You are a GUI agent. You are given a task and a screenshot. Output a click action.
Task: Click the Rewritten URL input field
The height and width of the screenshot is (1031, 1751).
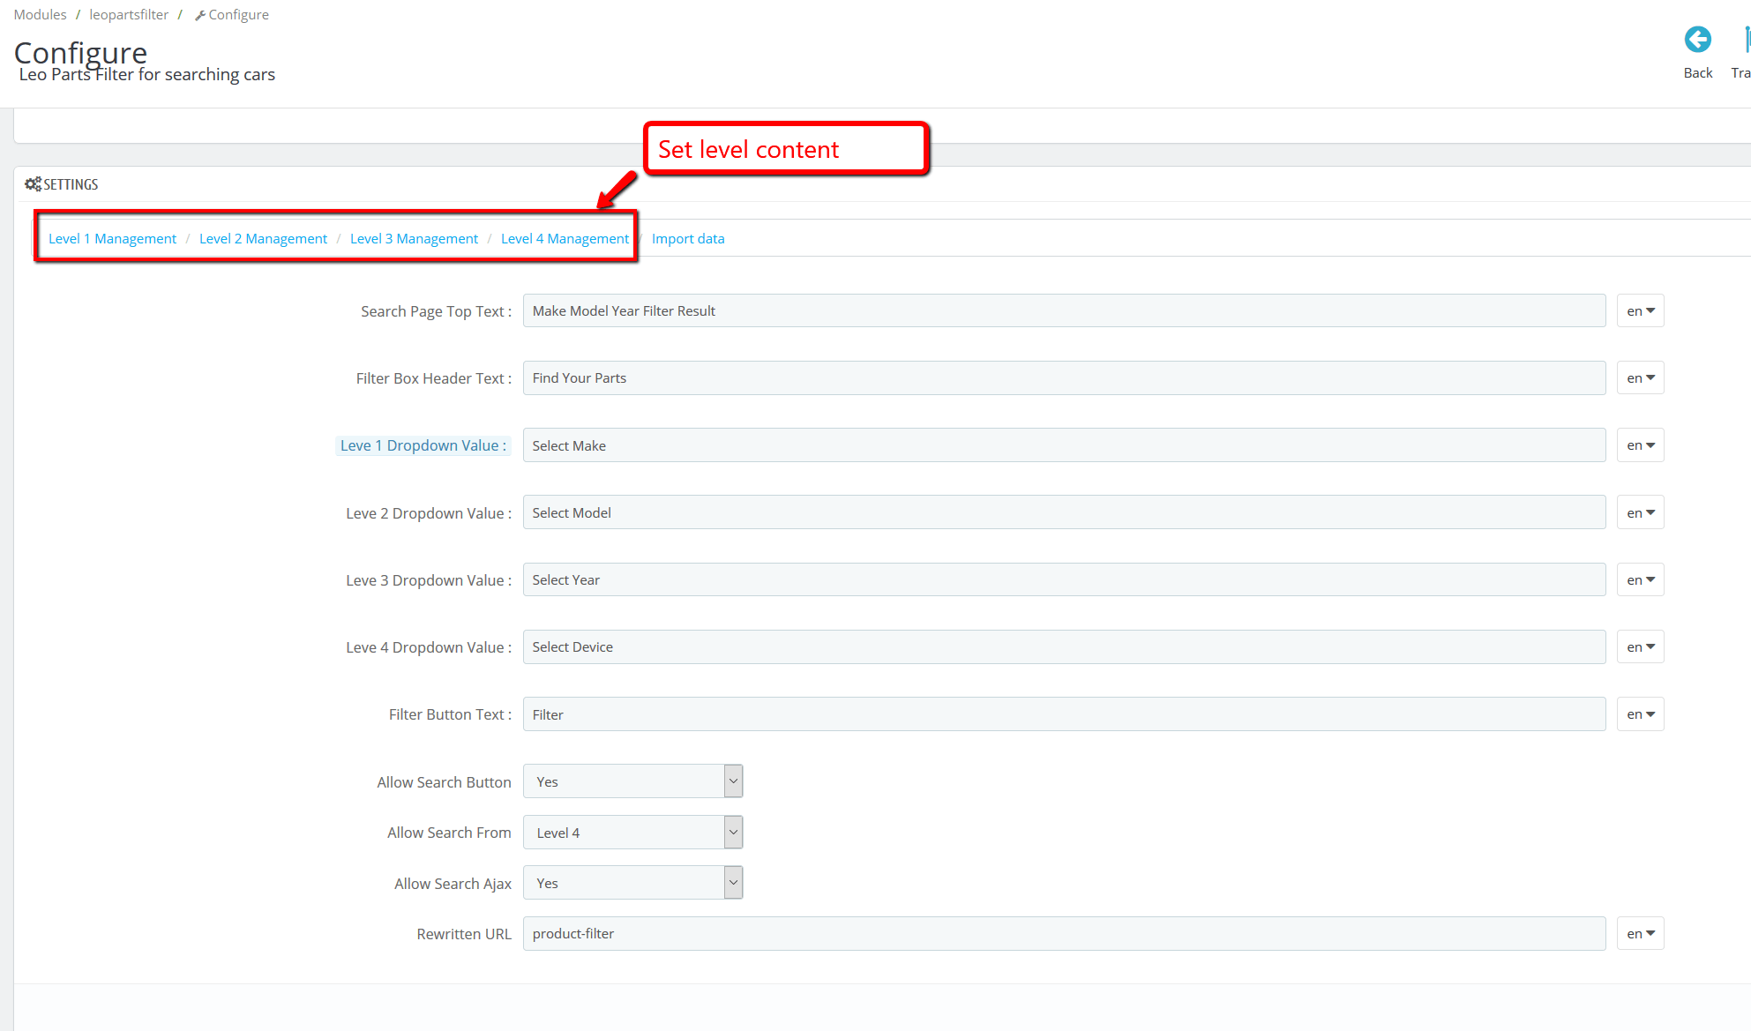[1063, 934]
